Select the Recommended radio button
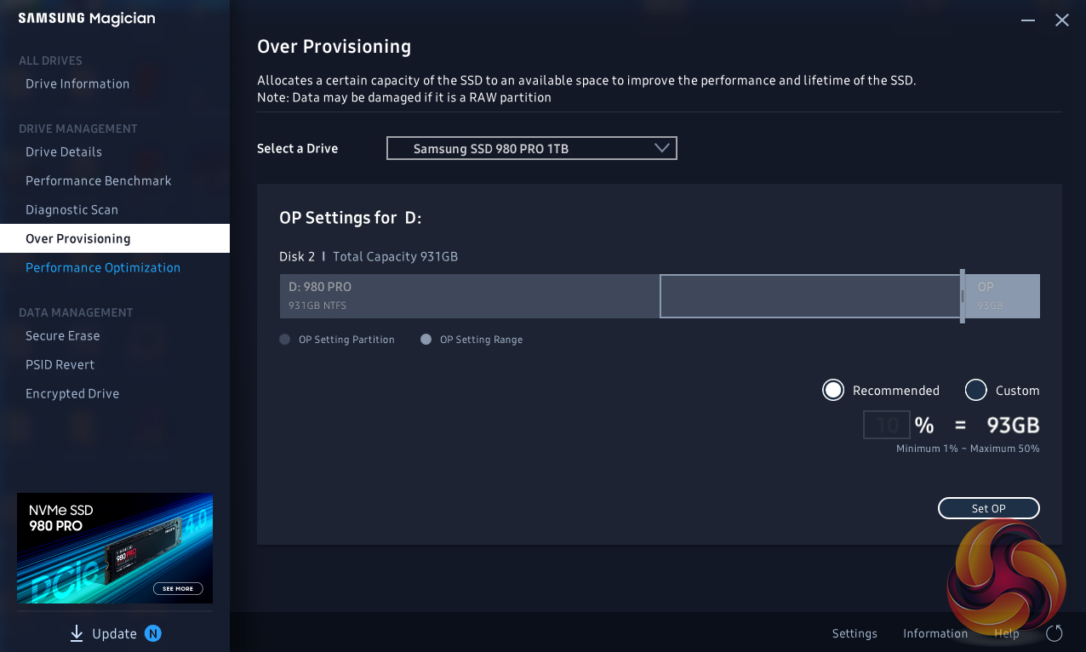The height and width of the screenshot is (652, 1086). point(833,391)
